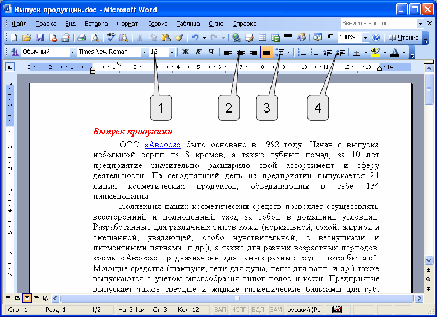Follow the «Аврора» hyperlink in the document
The width and height of the screenshot is (437, 317).
(x=162, y=144)
